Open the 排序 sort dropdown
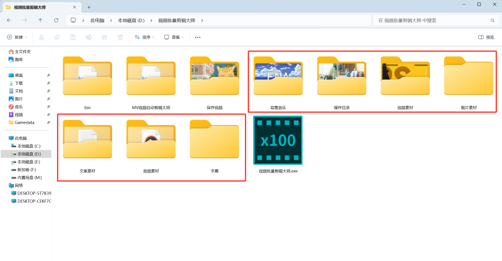 coord(145,38)
